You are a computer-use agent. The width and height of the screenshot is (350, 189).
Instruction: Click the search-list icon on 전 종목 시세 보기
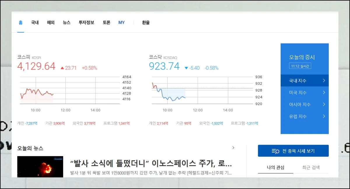click(x=275, y=151)
